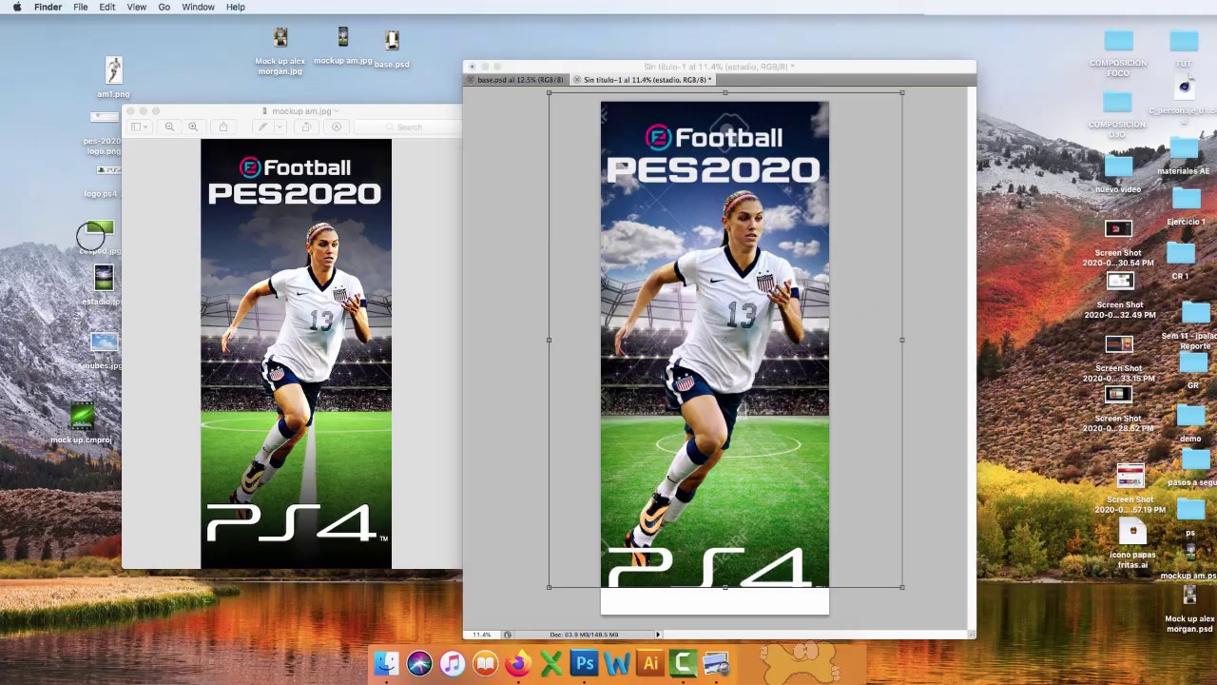Open Preview from the Dock
The image size is (1217, 685).
(x=717, y=663)
